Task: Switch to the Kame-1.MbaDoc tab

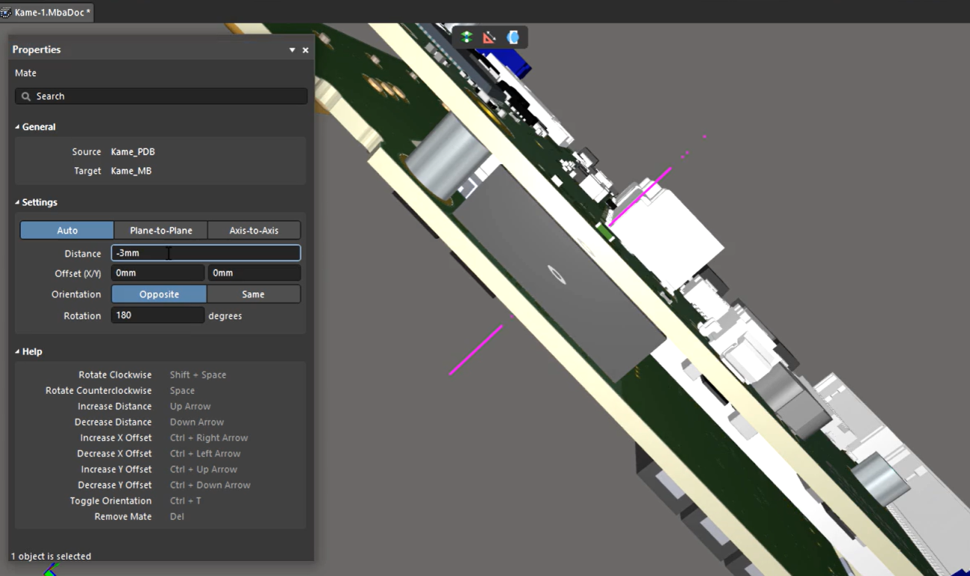Action: pos(51,13)
